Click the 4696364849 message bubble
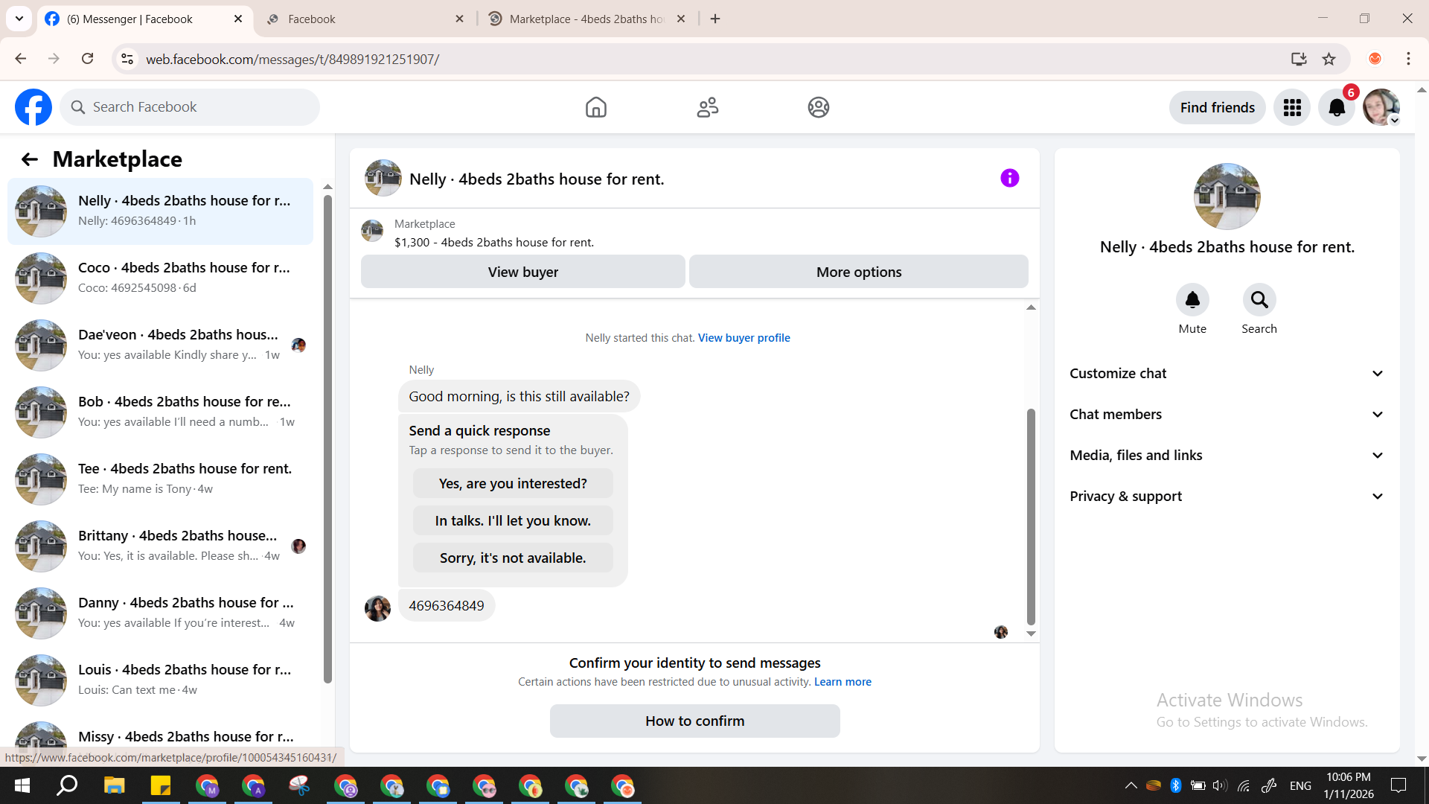 coord(447,606)
